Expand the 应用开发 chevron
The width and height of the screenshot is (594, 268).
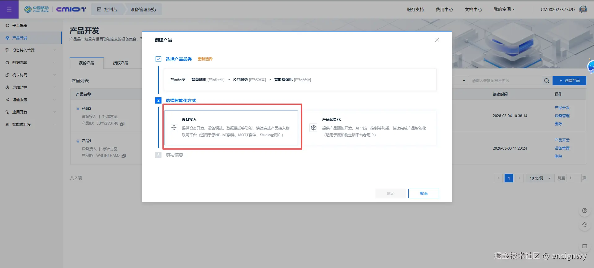pyautogui.click(x=54, y=112)
